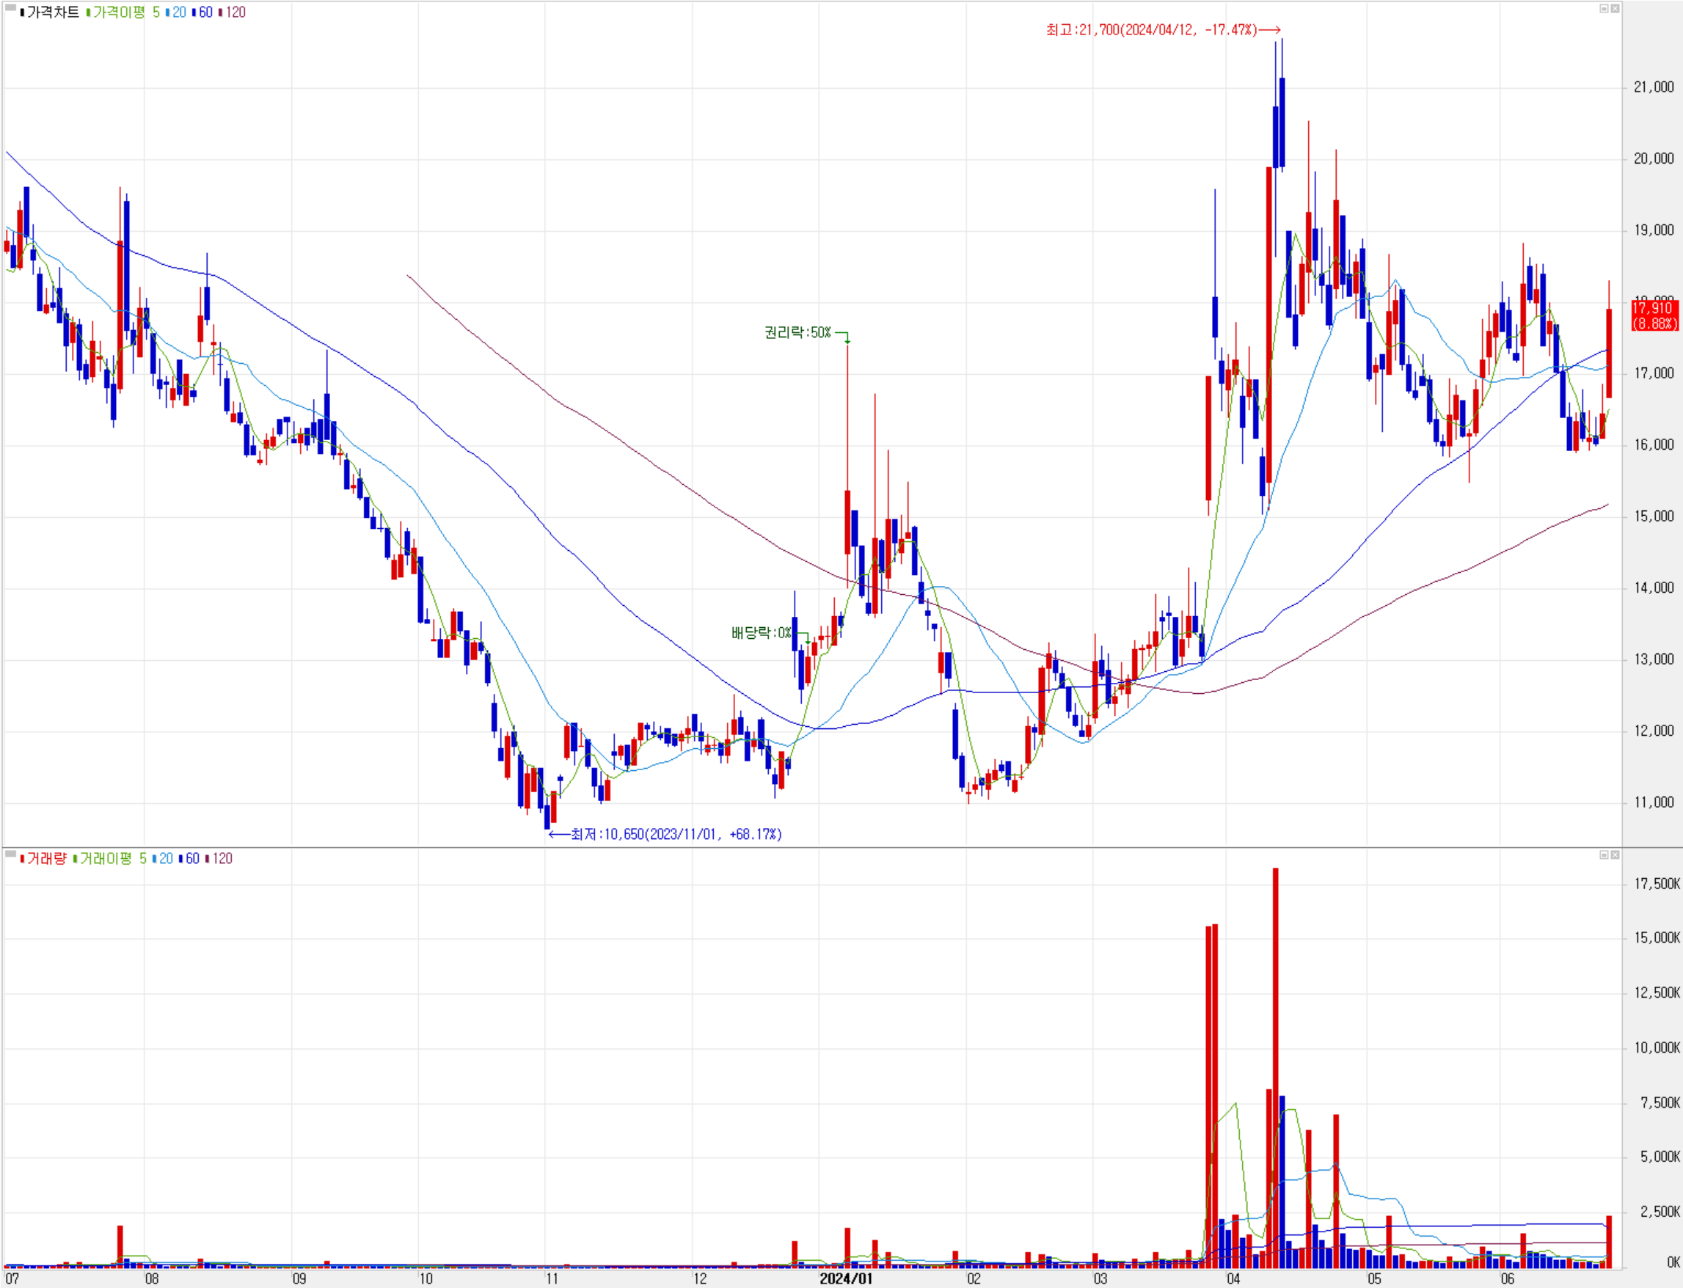Screen dimensions: 1683x1288
Task: Select the 거래량 volume legend label
Action: click(x=46, y=859)
